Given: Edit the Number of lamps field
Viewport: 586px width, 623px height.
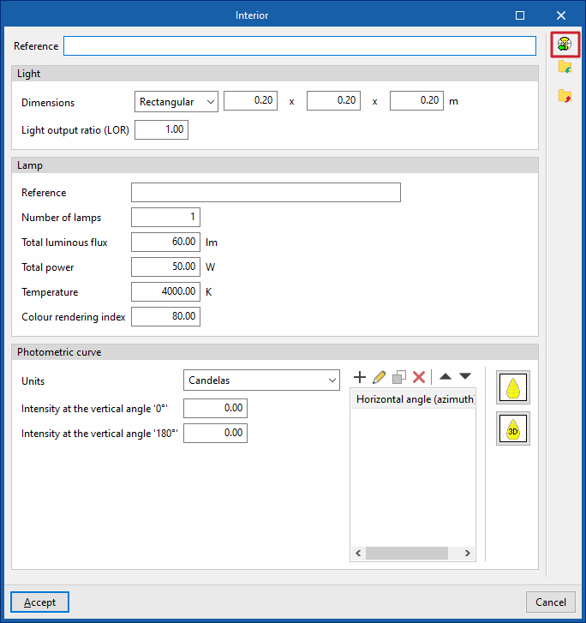Looking at the screenshot, I should coord(165,217).
